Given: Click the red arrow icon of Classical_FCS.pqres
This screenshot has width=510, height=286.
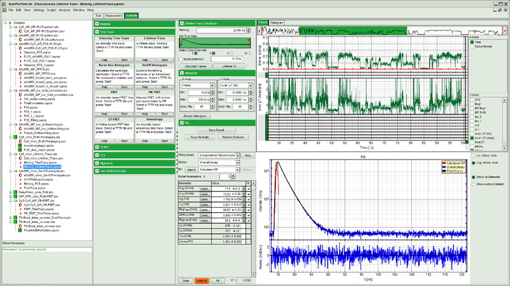Looking at the screenshot, I should 20,52.
